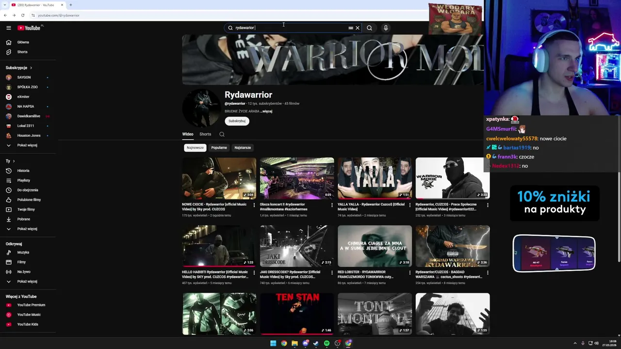The width and height of the screenshot is (621, 349).
Task: Start voice search with microphone icon
Action: click(386, 28)
